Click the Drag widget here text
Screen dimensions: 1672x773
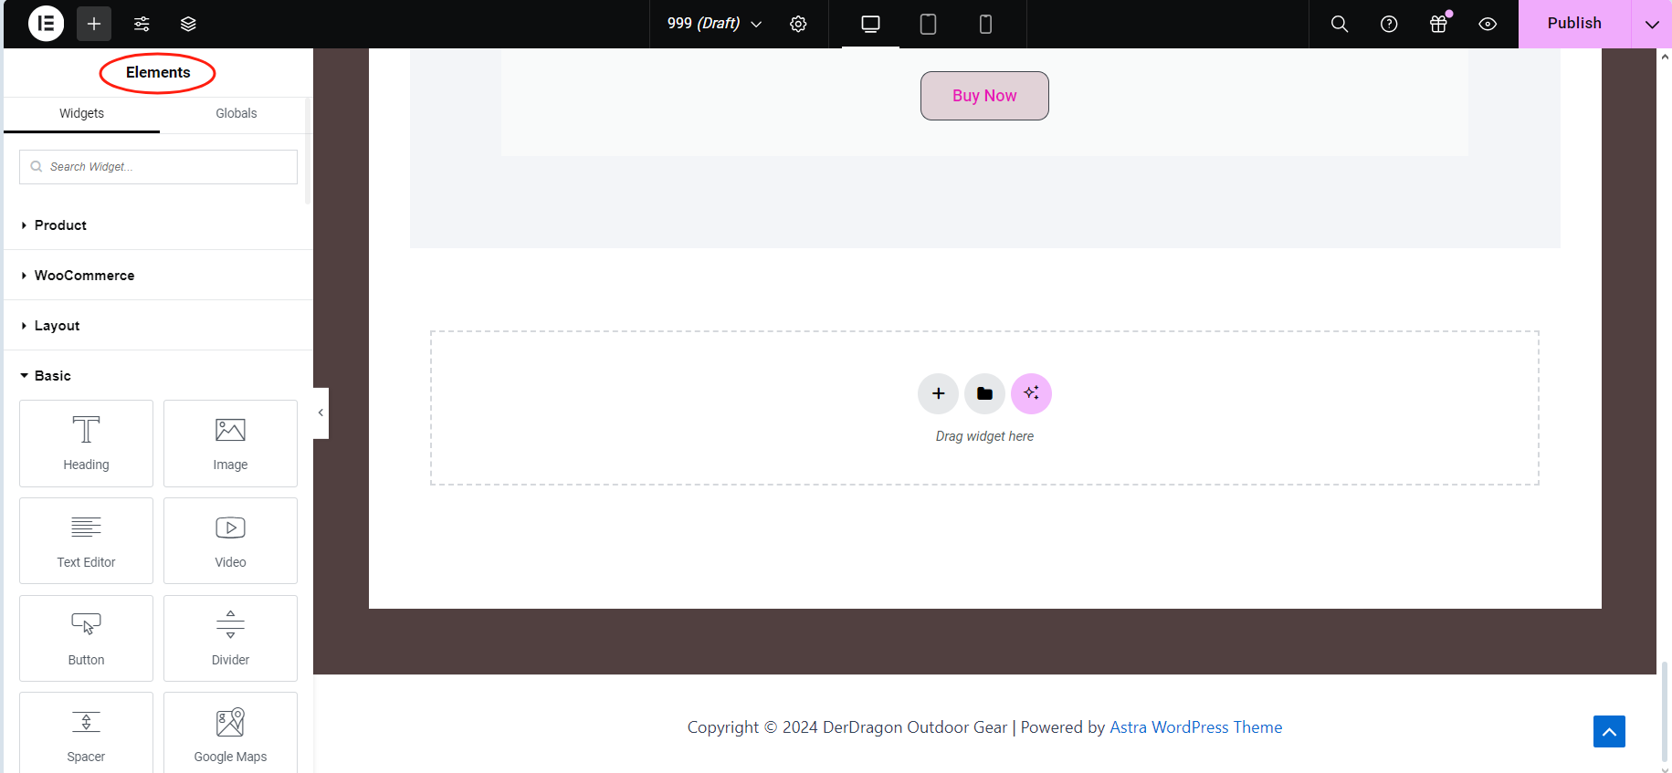984,436
